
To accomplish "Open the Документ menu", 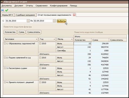I will click(19, 6).
